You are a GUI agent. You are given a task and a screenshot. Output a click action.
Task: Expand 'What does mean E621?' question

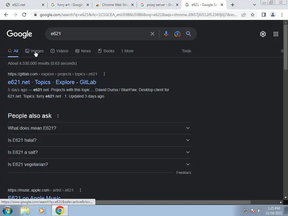point(99,128)
